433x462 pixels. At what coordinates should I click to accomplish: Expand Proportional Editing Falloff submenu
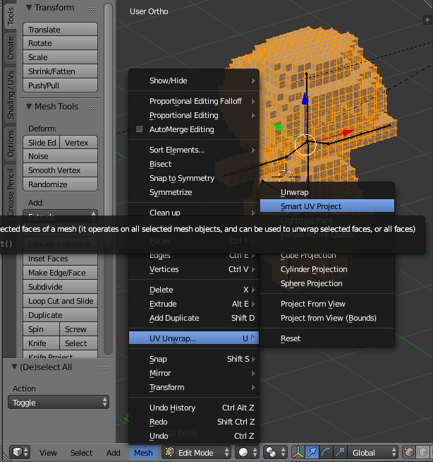click(x=194, y=101)
